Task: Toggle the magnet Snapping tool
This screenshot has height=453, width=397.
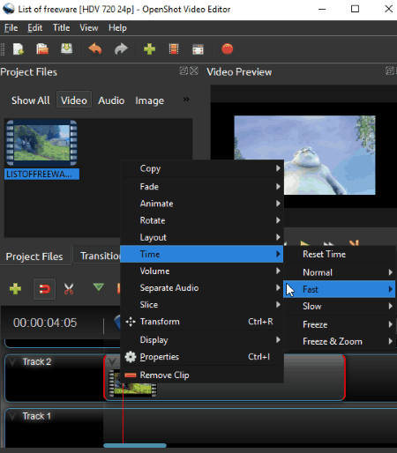Action: click(44, 289)
